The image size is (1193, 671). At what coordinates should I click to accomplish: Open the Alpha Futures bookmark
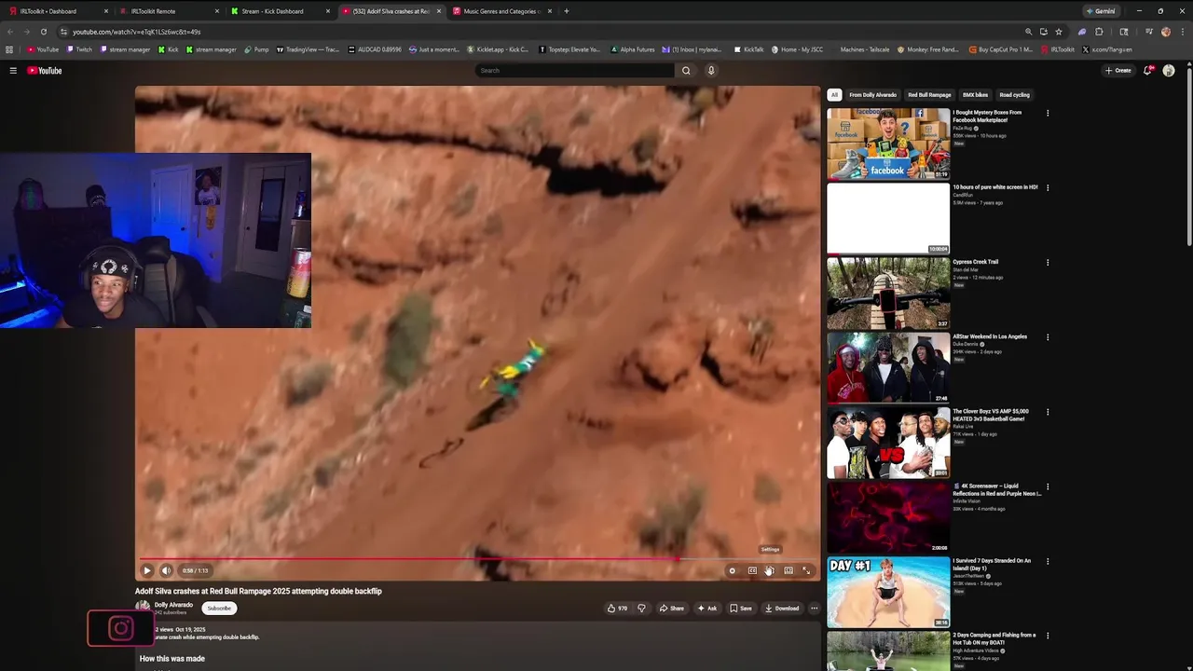pyautogui.click(x=632, y=49)
